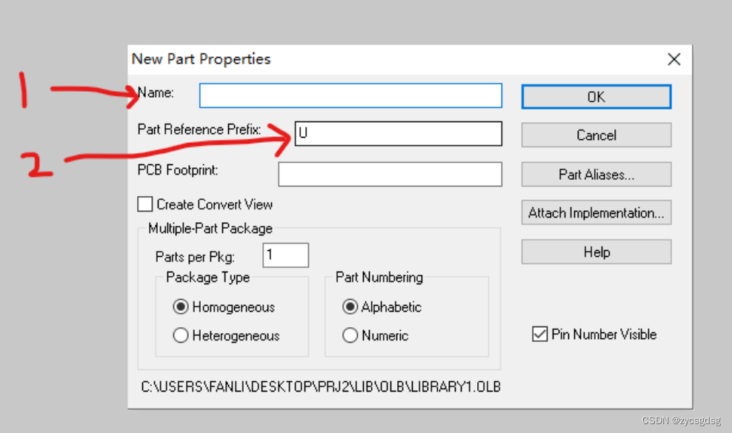Click the LIBRARY1.OLB file path text

coord(321,387)
